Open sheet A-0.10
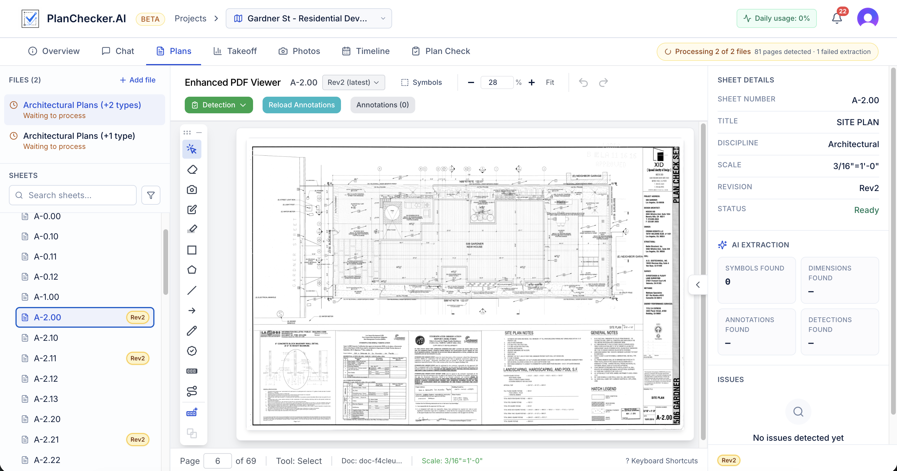The image size is (897, 471). click(85, 236)
